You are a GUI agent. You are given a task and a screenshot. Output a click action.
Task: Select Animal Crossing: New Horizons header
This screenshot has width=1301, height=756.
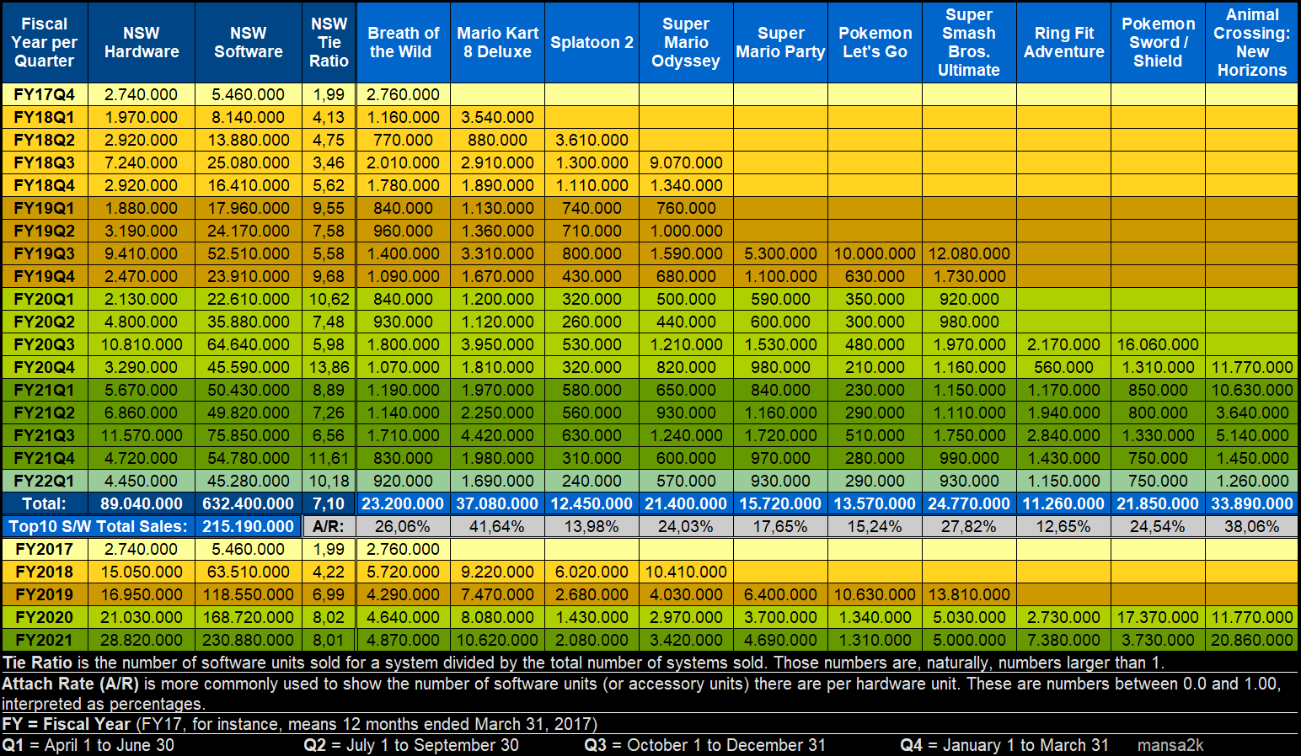pyautogui.click(x=1252, y=42)
